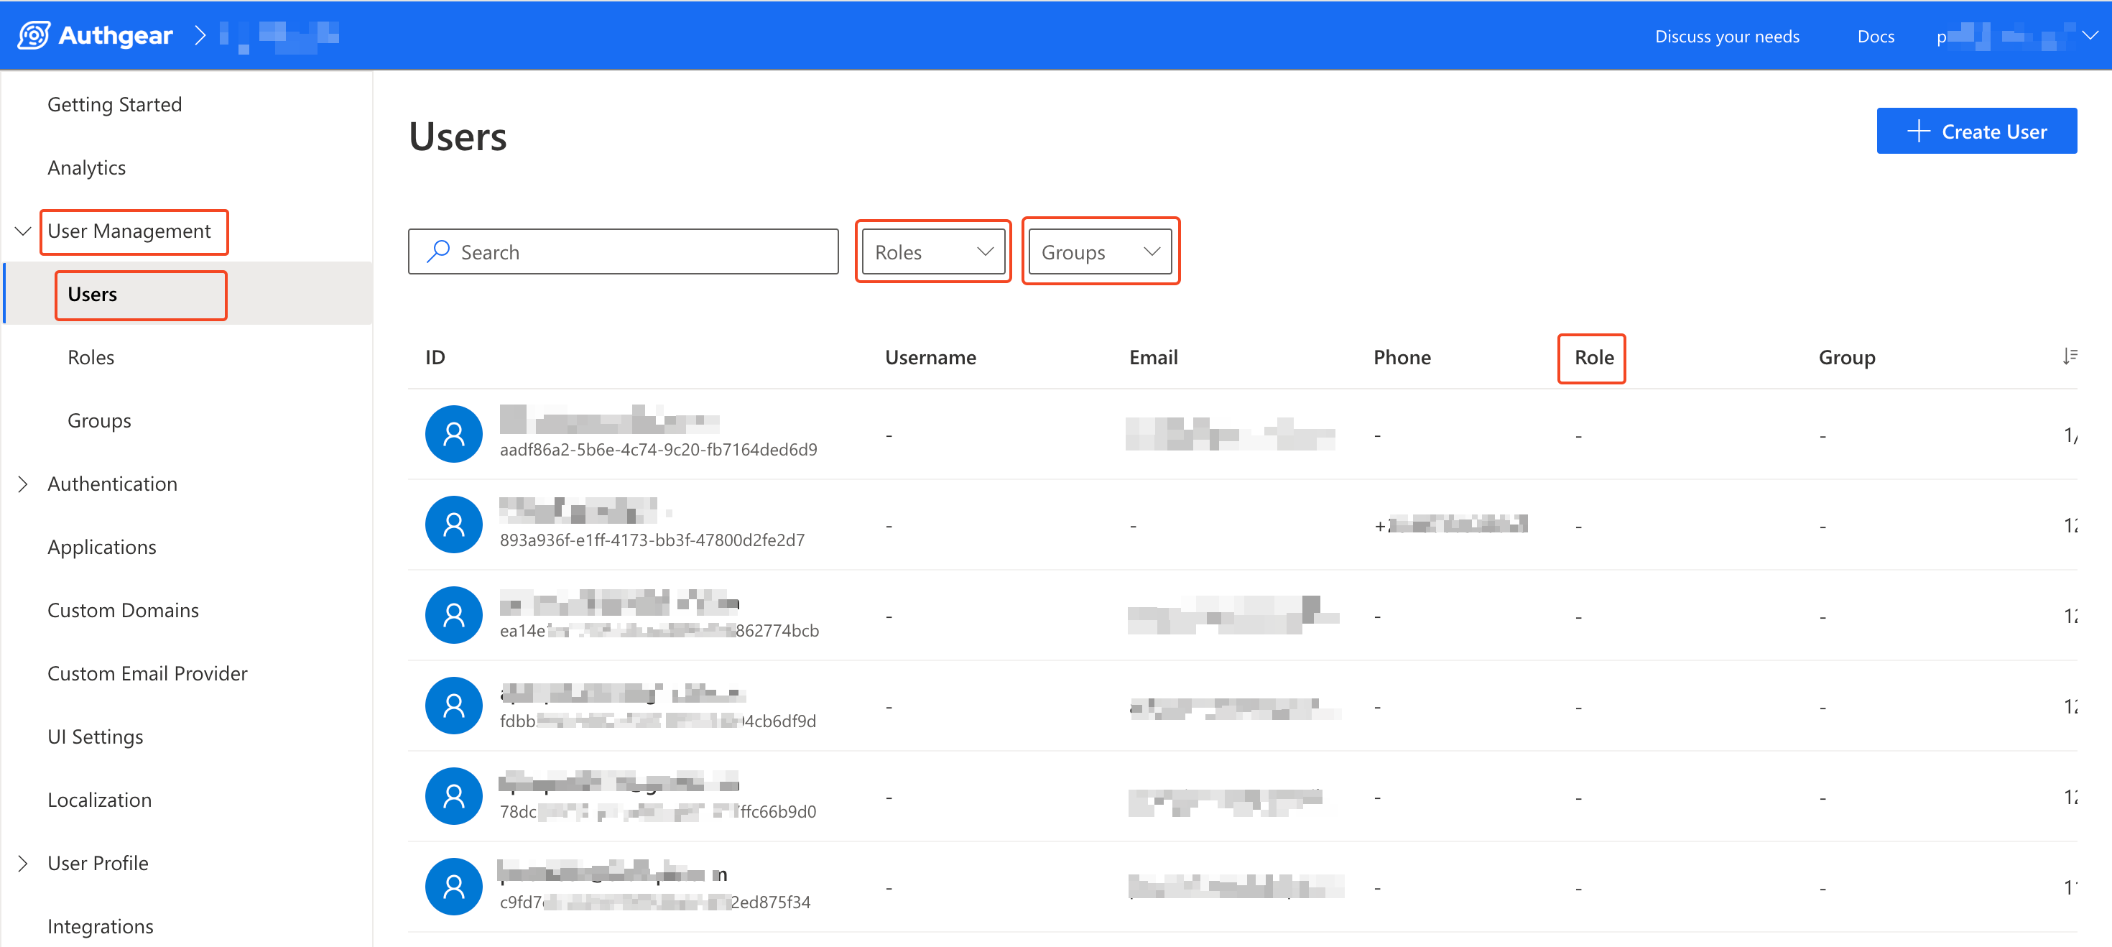Open the account menu chevron in header
2112x947 pixels.
point(2089,35)
